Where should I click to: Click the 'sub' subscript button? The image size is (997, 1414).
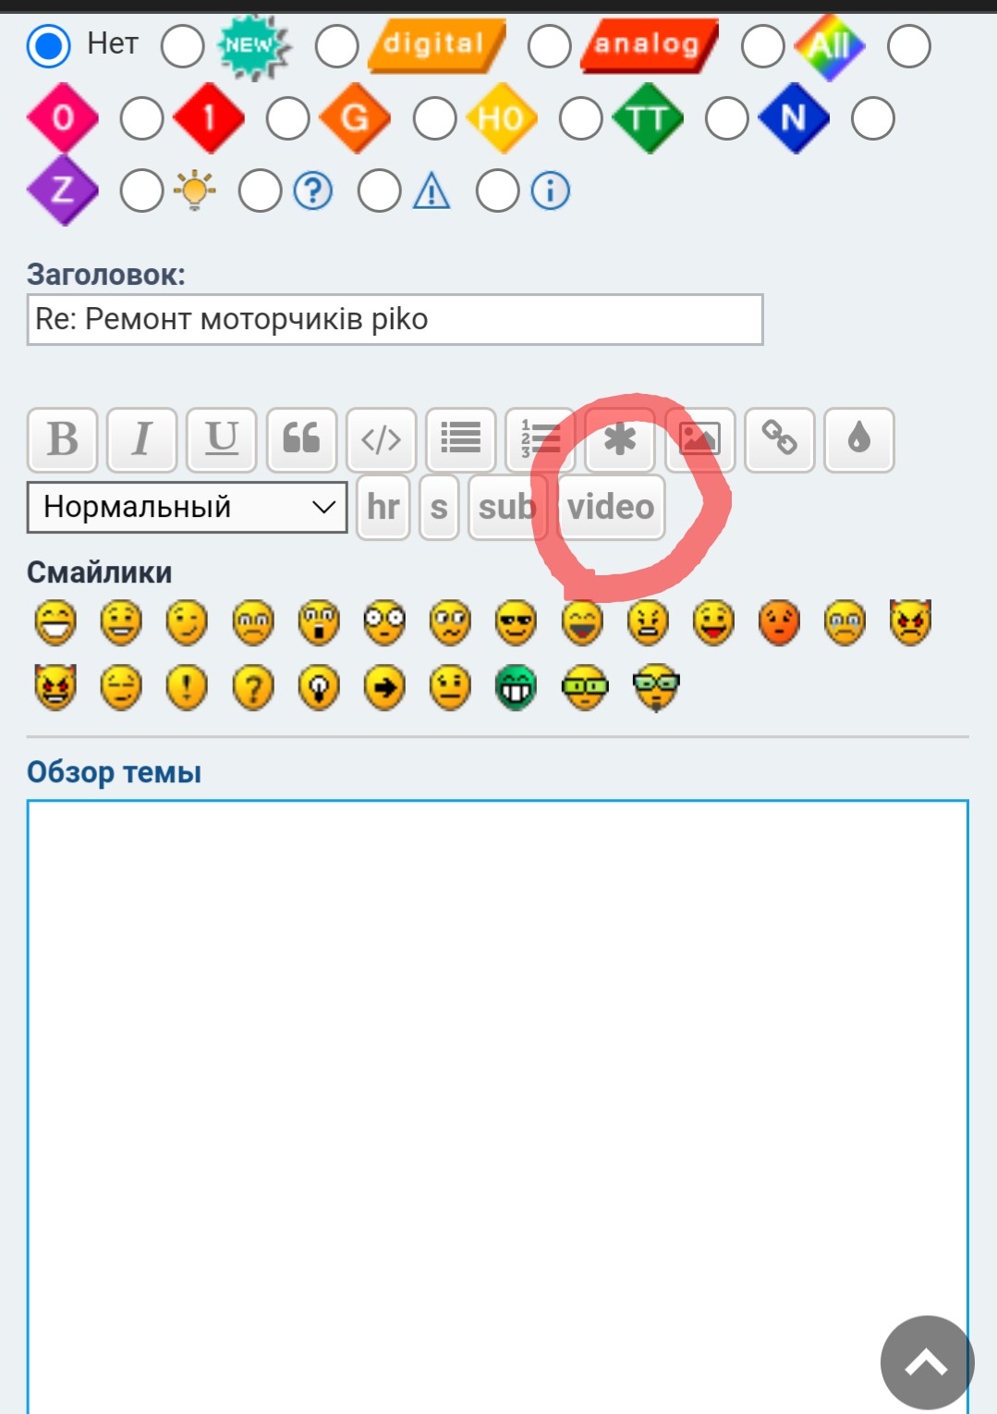coord(507,507)
